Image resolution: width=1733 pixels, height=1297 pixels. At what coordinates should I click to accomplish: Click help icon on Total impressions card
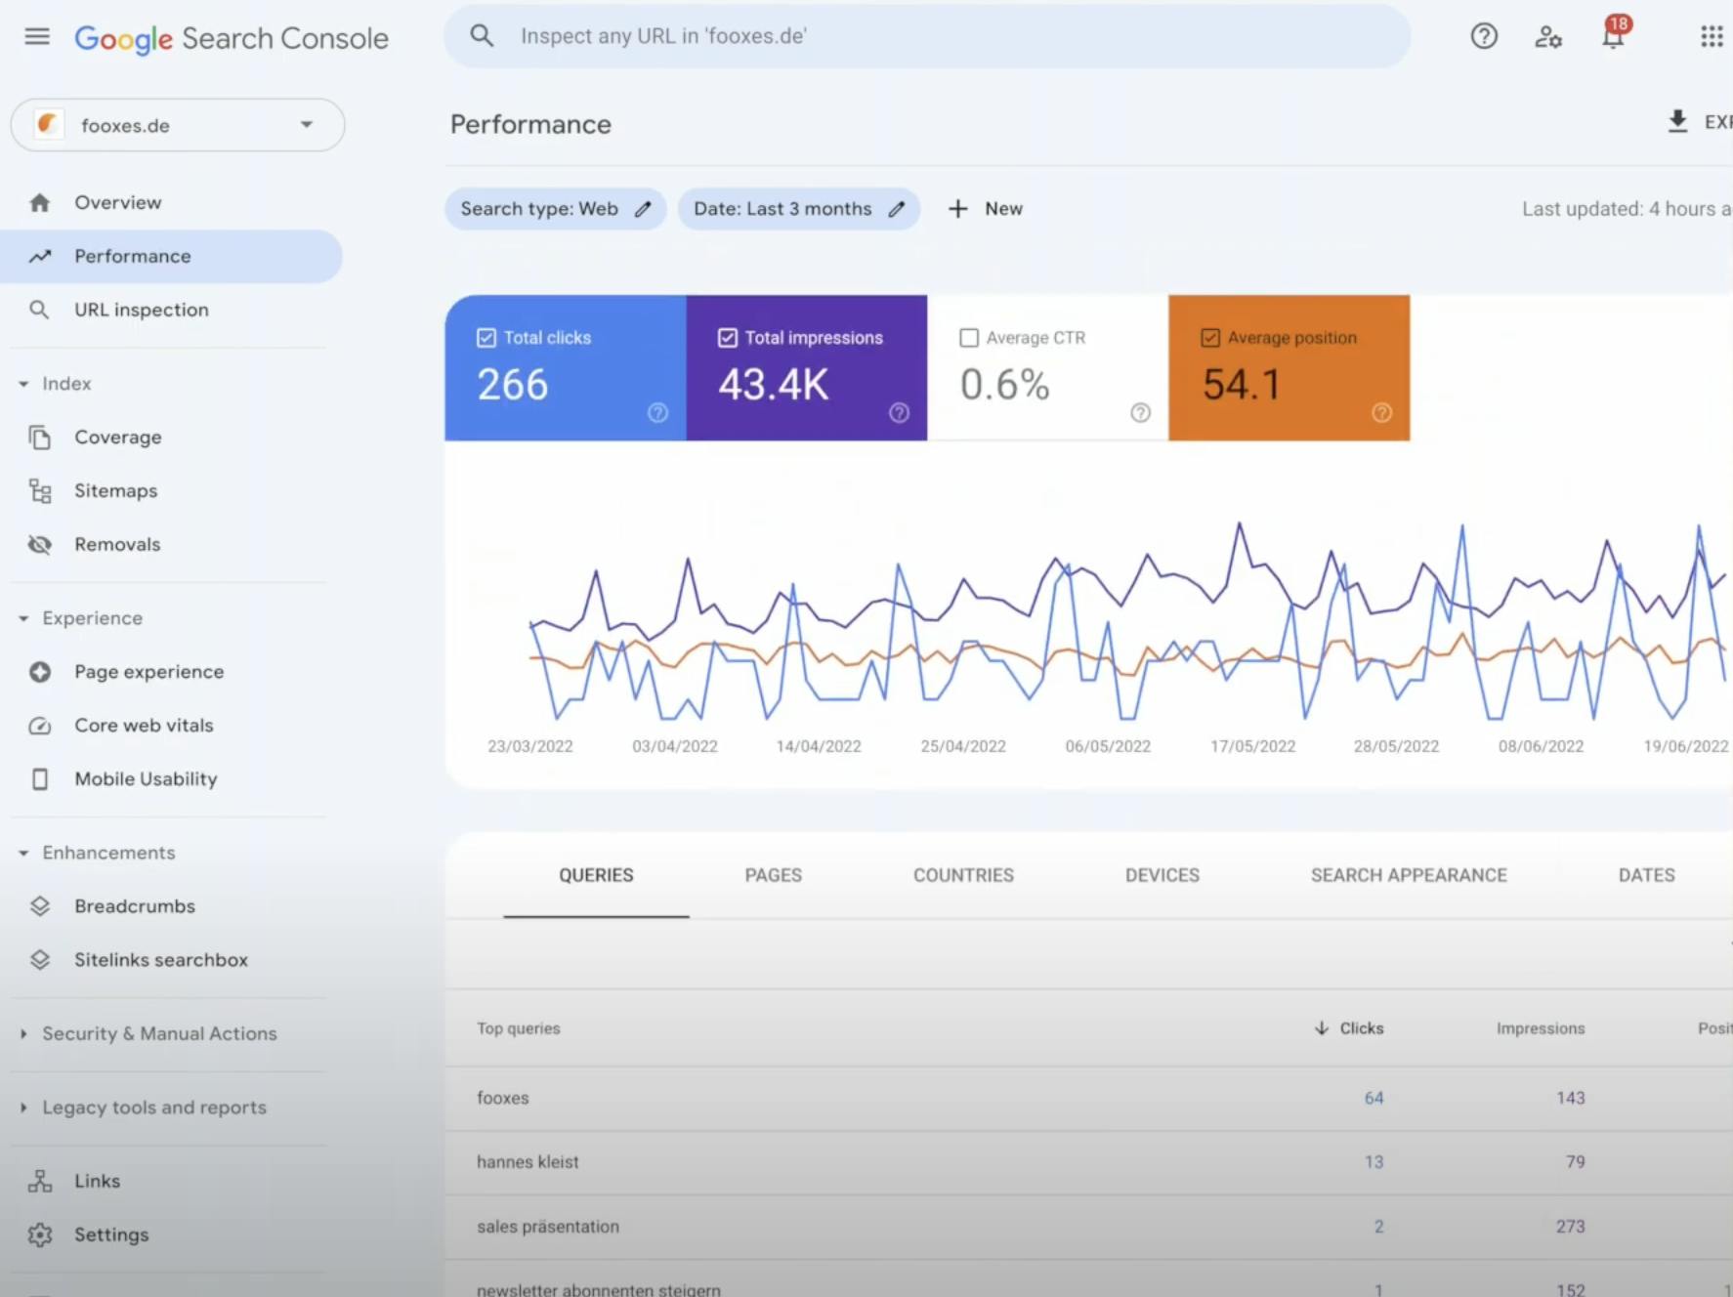(x=900, y=413)
